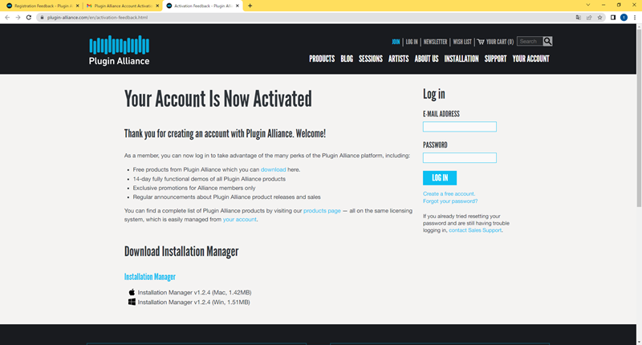Click the NEWSLETTER header link
The image size is (642, 345).
(435, 42)
